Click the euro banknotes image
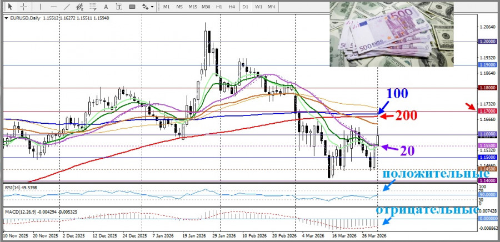The image size is (500, 242). pyautogui.click(x=392, y=34)
